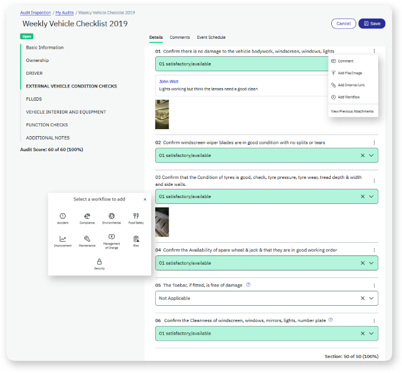
Task: Switch to the Comments tab
Action: 180,38
